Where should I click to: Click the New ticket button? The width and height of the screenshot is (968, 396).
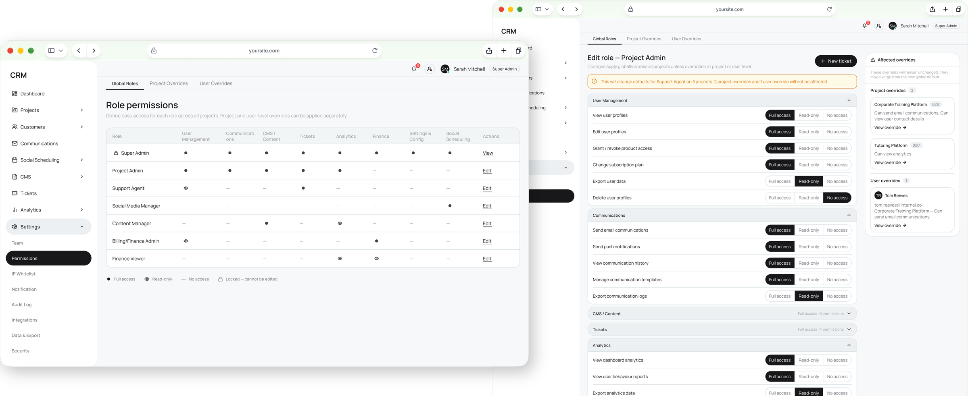(836, 61)
